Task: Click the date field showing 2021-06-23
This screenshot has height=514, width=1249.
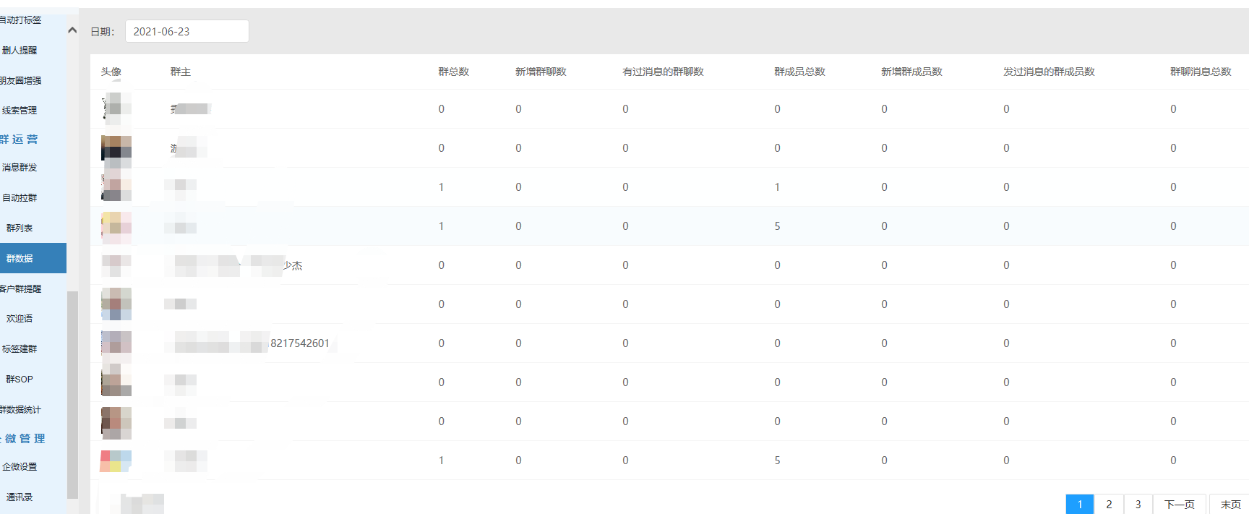Action: pos(186,31)
